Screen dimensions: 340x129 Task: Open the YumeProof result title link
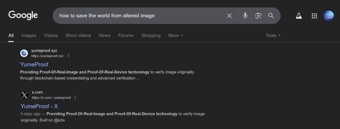34,64
